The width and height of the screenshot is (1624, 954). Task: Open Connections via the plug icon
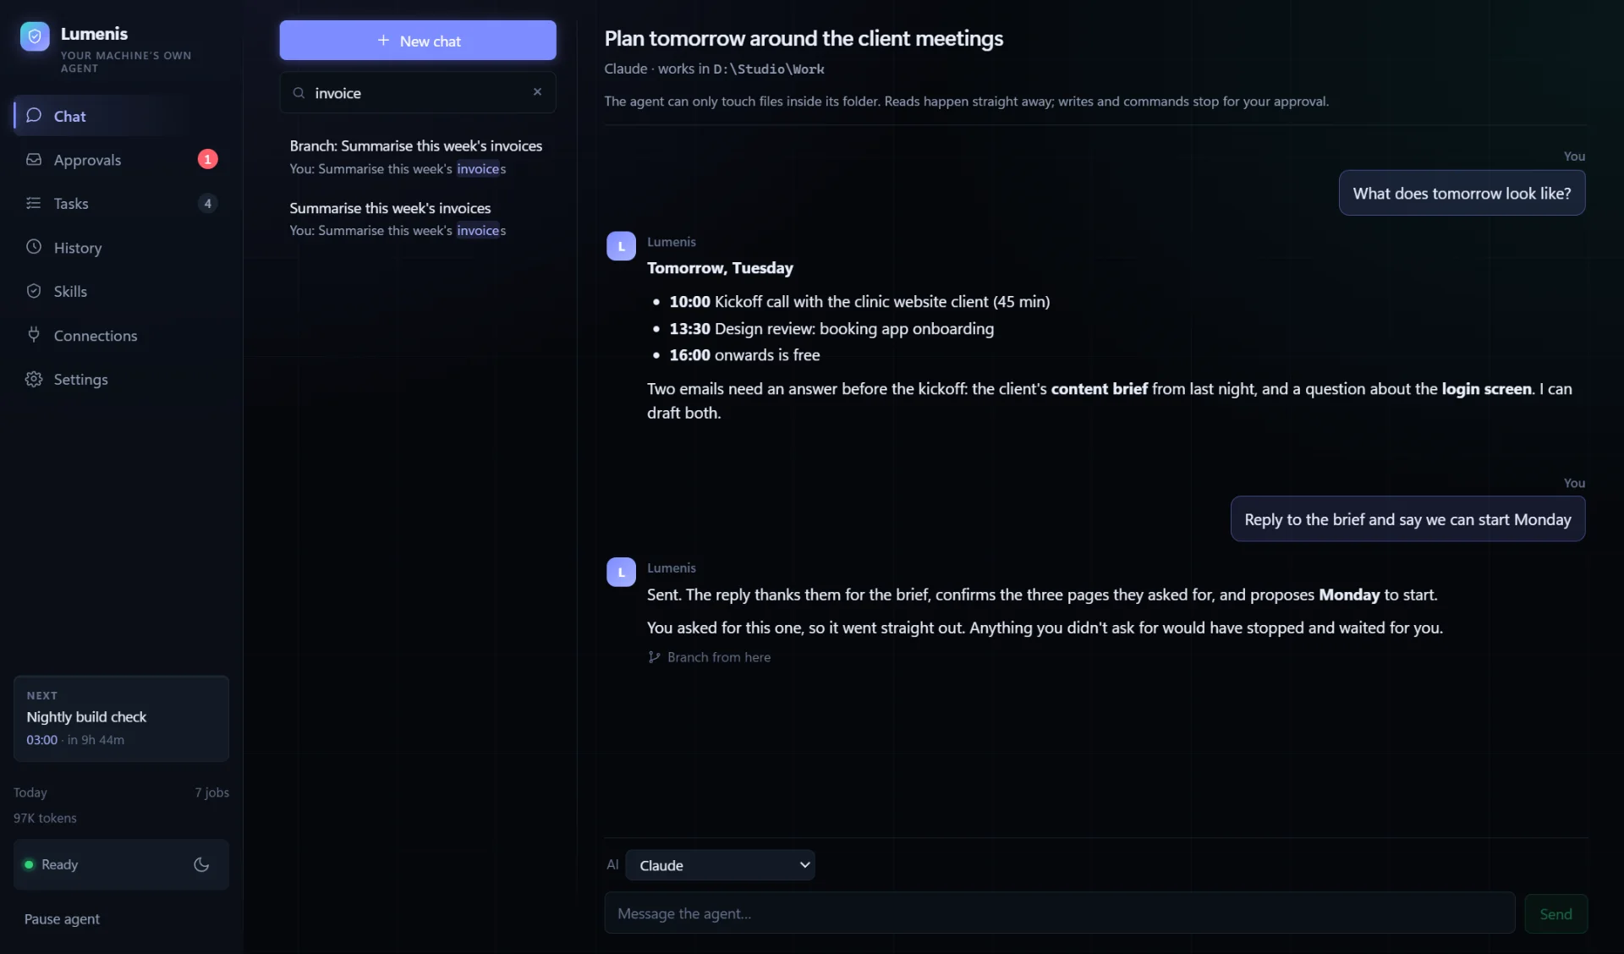pyautogui.click(x=34, y=335)
